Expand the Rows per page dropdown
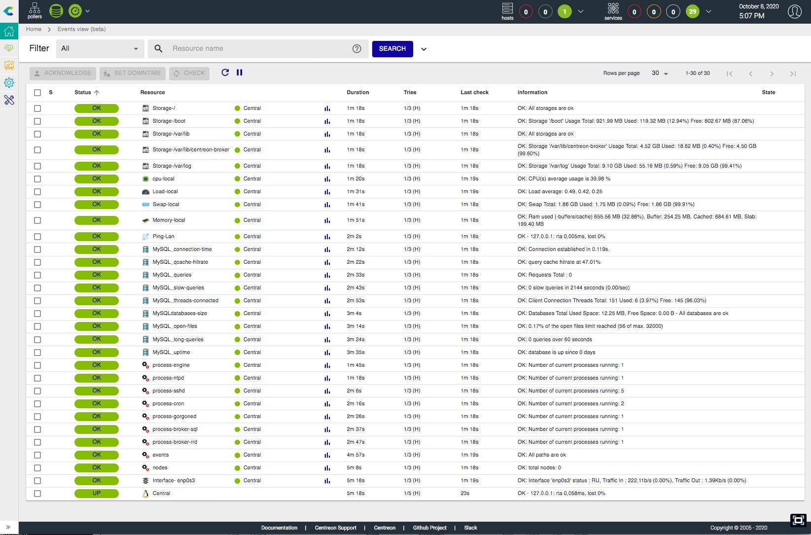This screenshot has height=535, width=811. tap(660, 73)
